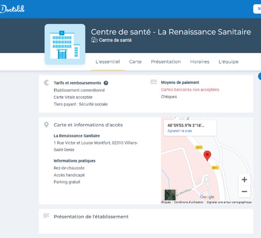
Task: Click the Tarifs et remboursements heading
Action: pos(77,83)
